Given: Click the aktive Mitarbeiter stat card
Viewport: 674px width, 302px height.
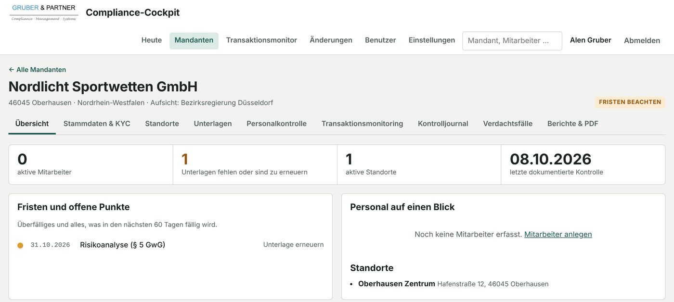Looking at the screenshot, I should click(91, 164).
